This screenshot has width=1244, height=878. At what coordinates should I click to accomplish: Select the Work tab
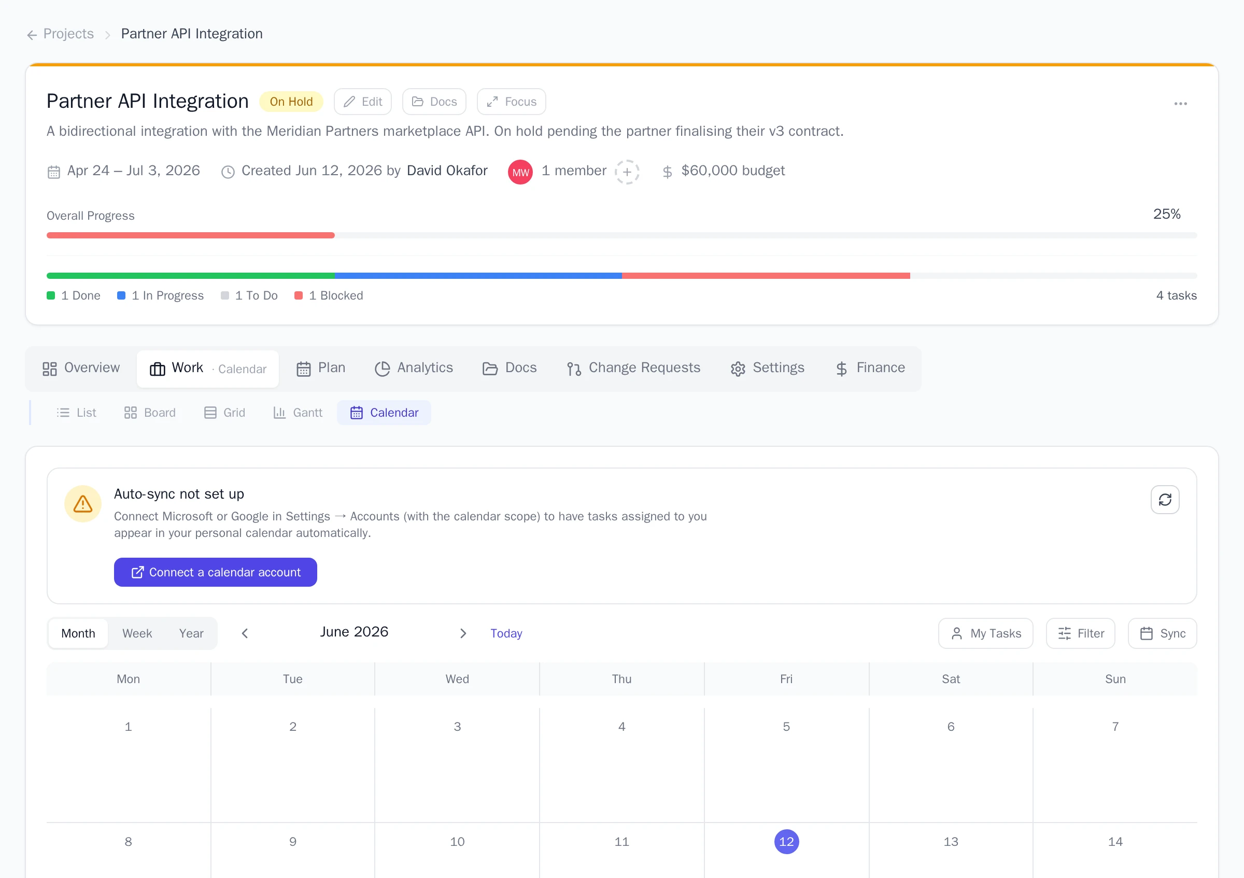pyautogui.click(x=207, y=369)
